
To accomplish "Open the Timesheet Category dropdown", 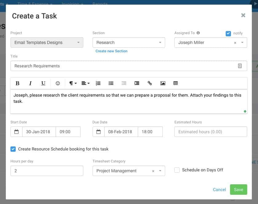I will [x=160, y=171].
